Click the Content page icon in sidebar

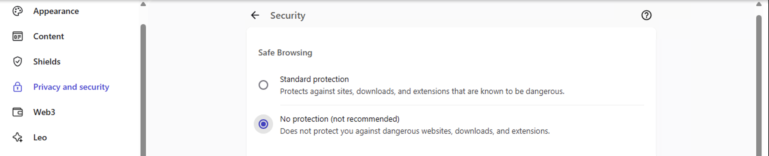[17, 36]
